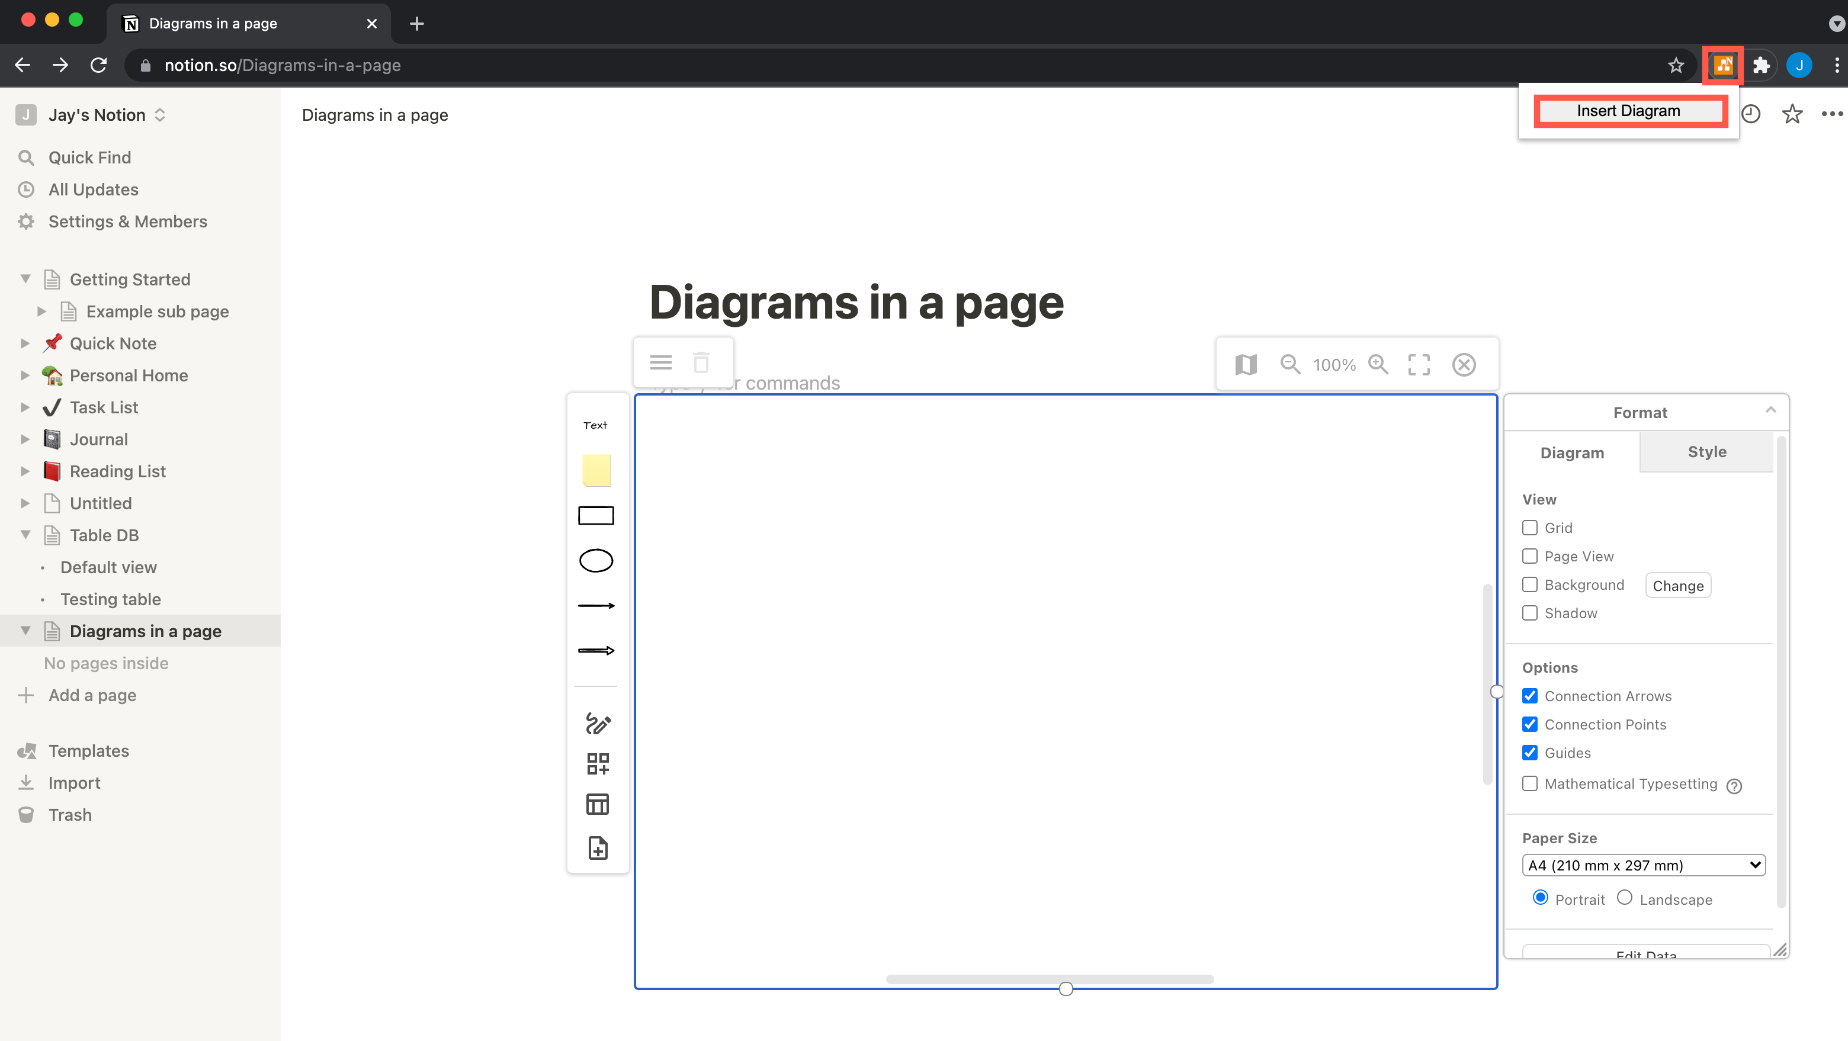Click the Insert Diagram button
The width and height of the screenshot is (1848, 1041).
1628,111
